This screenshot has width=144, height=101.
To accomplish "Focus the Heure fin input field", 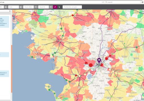I will point(43,7).
